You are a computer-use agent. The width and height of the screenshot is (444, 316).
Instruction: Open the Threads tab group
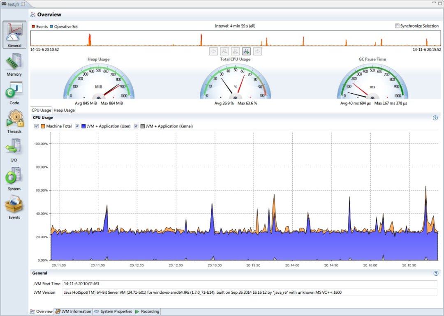pos(14,122)
